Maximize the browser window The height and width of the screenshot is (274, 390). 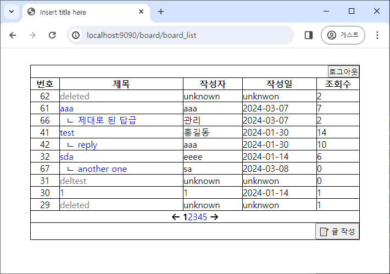(x=352, y=11)
